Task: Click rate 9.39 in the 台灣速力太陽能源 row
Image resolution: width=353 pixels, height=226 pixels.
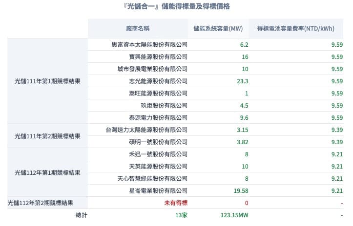Action: click(337, 130)
